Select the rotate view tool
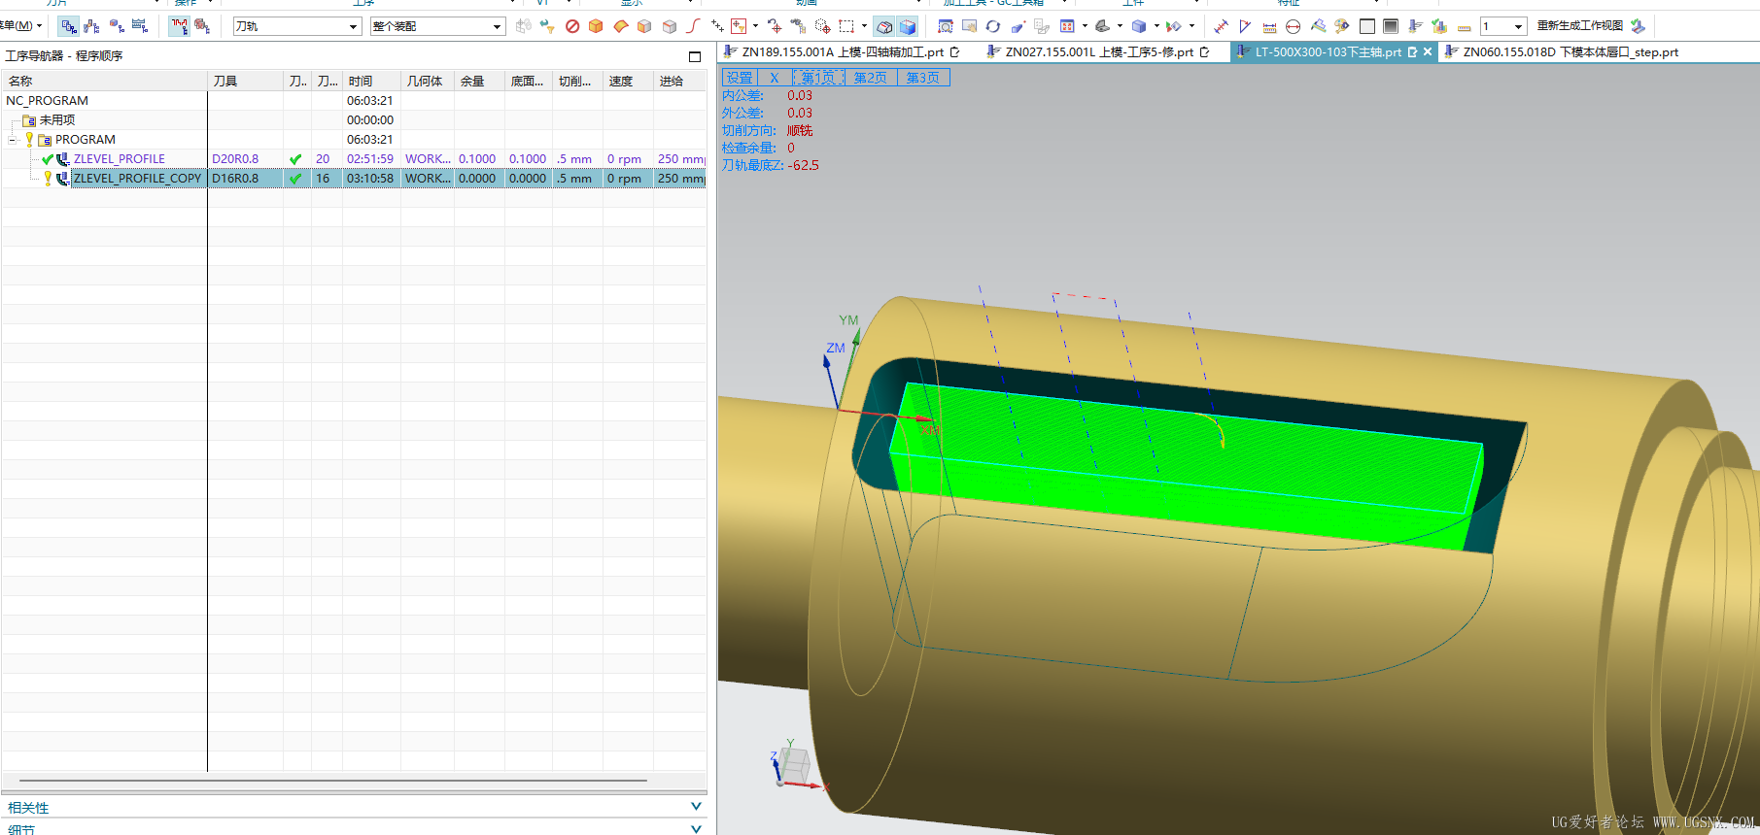This screenshot has width=1760, height=835. [x=993, y=26]
